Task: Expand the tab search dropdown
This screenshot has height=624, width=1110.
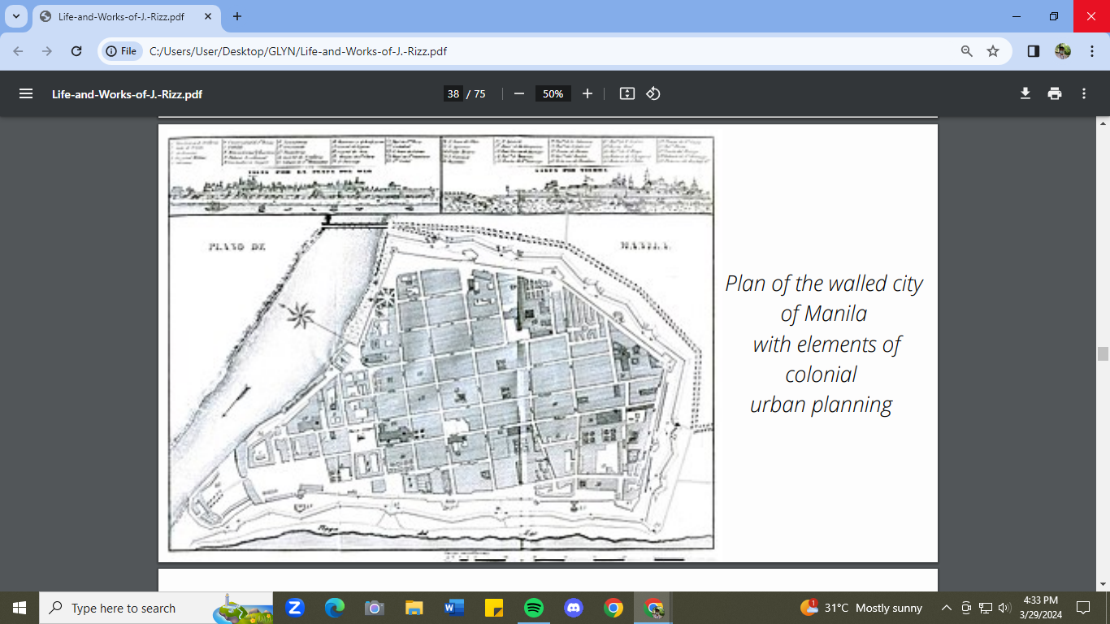Action: tap(15, 16)
